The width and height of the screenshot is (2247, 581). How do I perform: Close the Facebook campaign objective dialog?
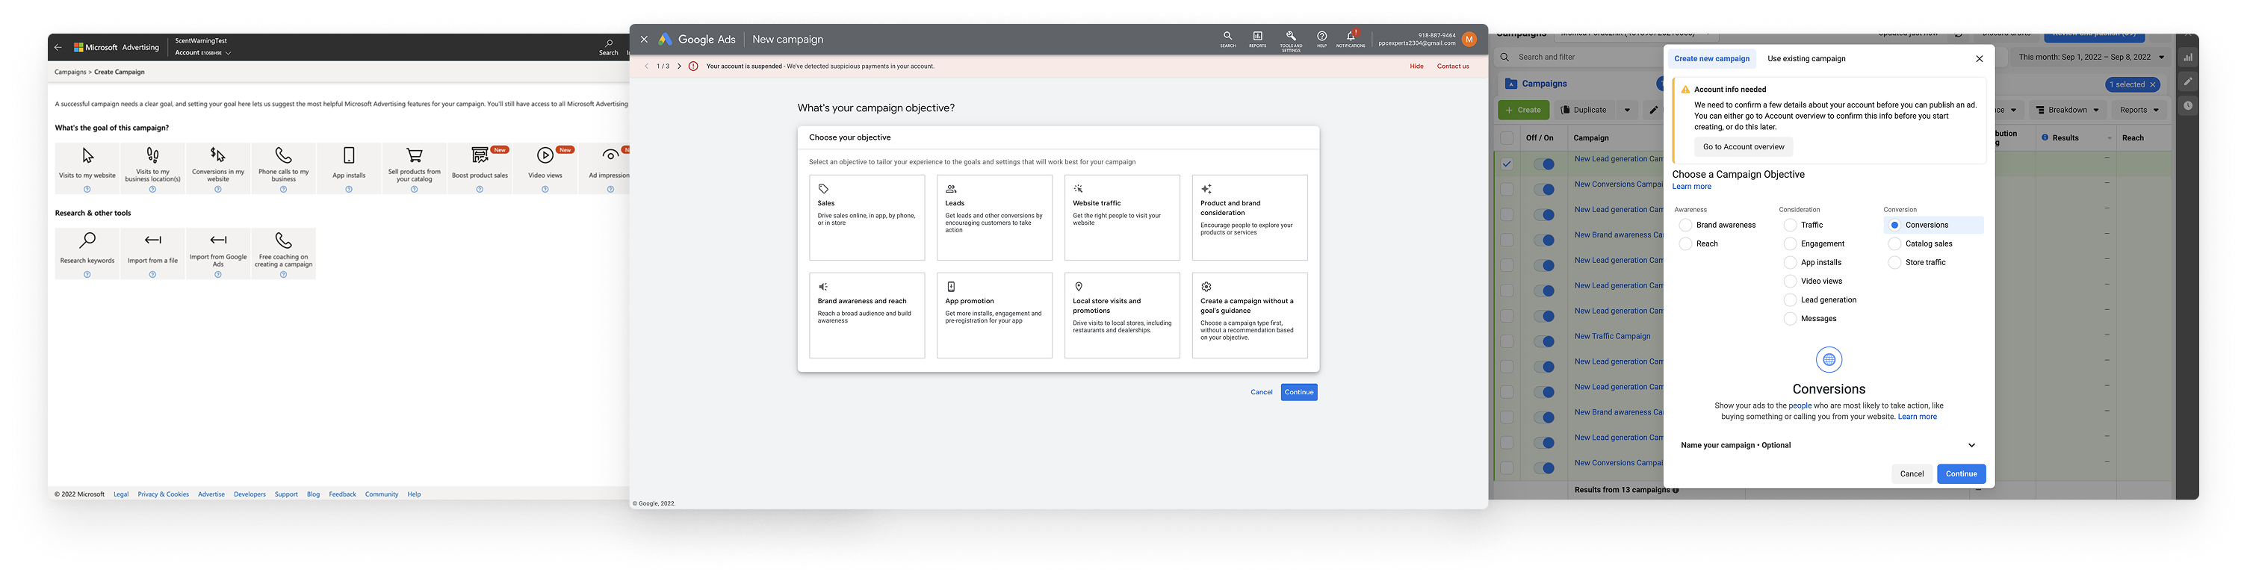1980,59
